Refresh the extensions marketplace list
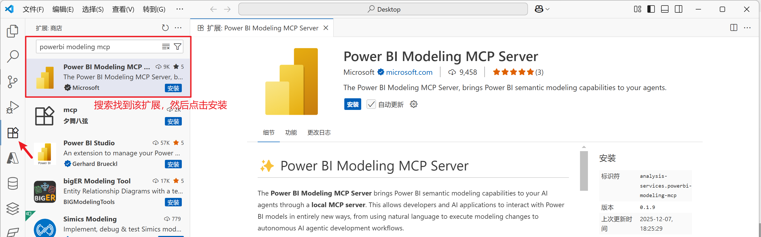The width and height of the screenshot is (761, 237). pyautogui.click(x=165, y=28)
